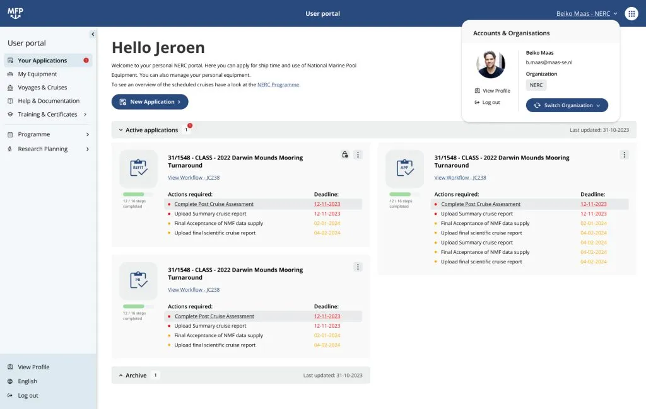Click the PB clipboard application icon

coord(138,280)
